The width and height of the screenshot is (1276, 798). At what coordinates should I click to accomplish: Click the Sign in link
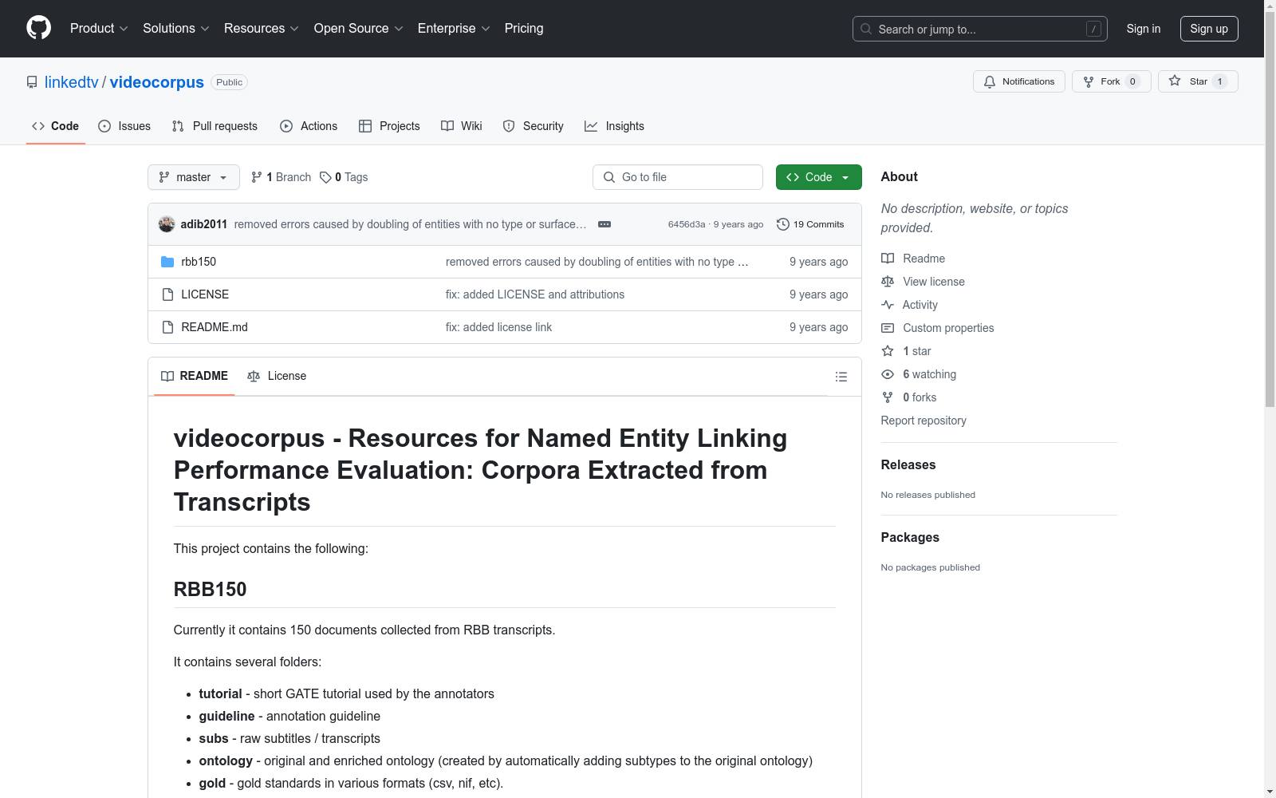pos(1144,29)
